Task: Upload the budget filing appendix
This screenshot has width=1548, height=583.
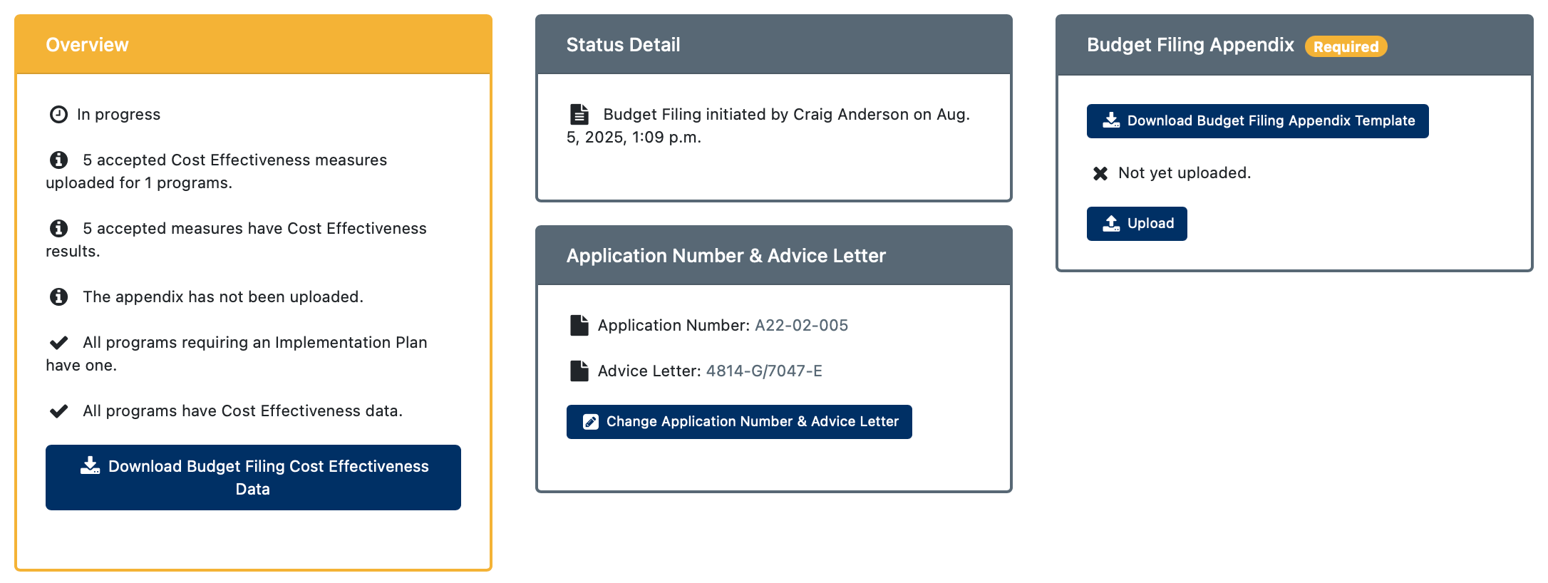Action: [x=1137, y=224]
